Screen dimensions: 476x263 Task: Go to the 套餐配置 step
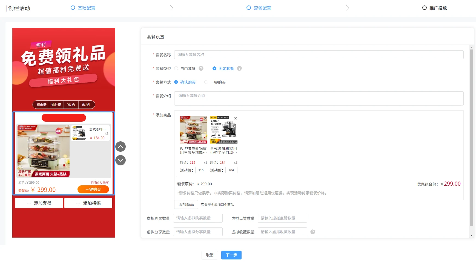click(x=259, y=8)
